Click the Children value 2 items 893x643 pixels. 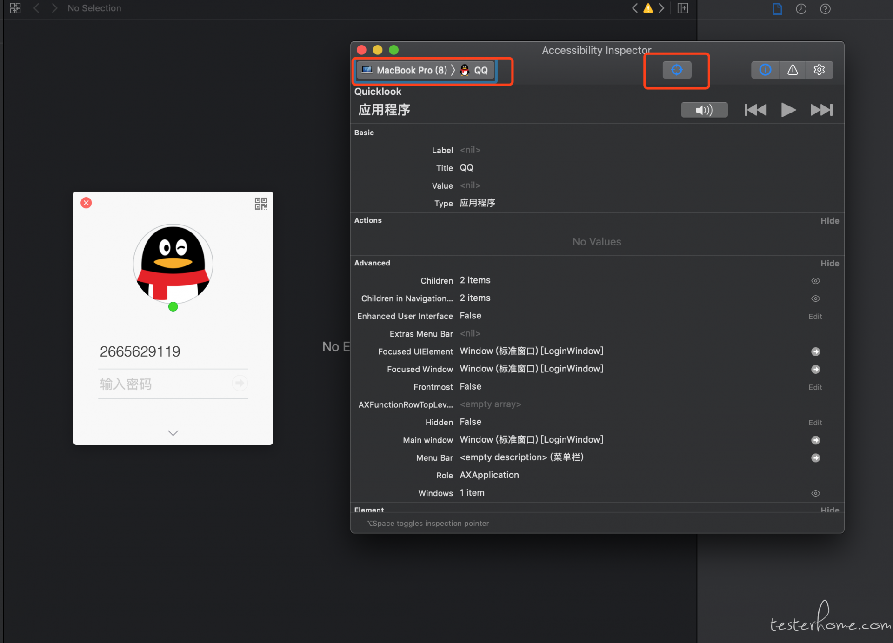475,280
